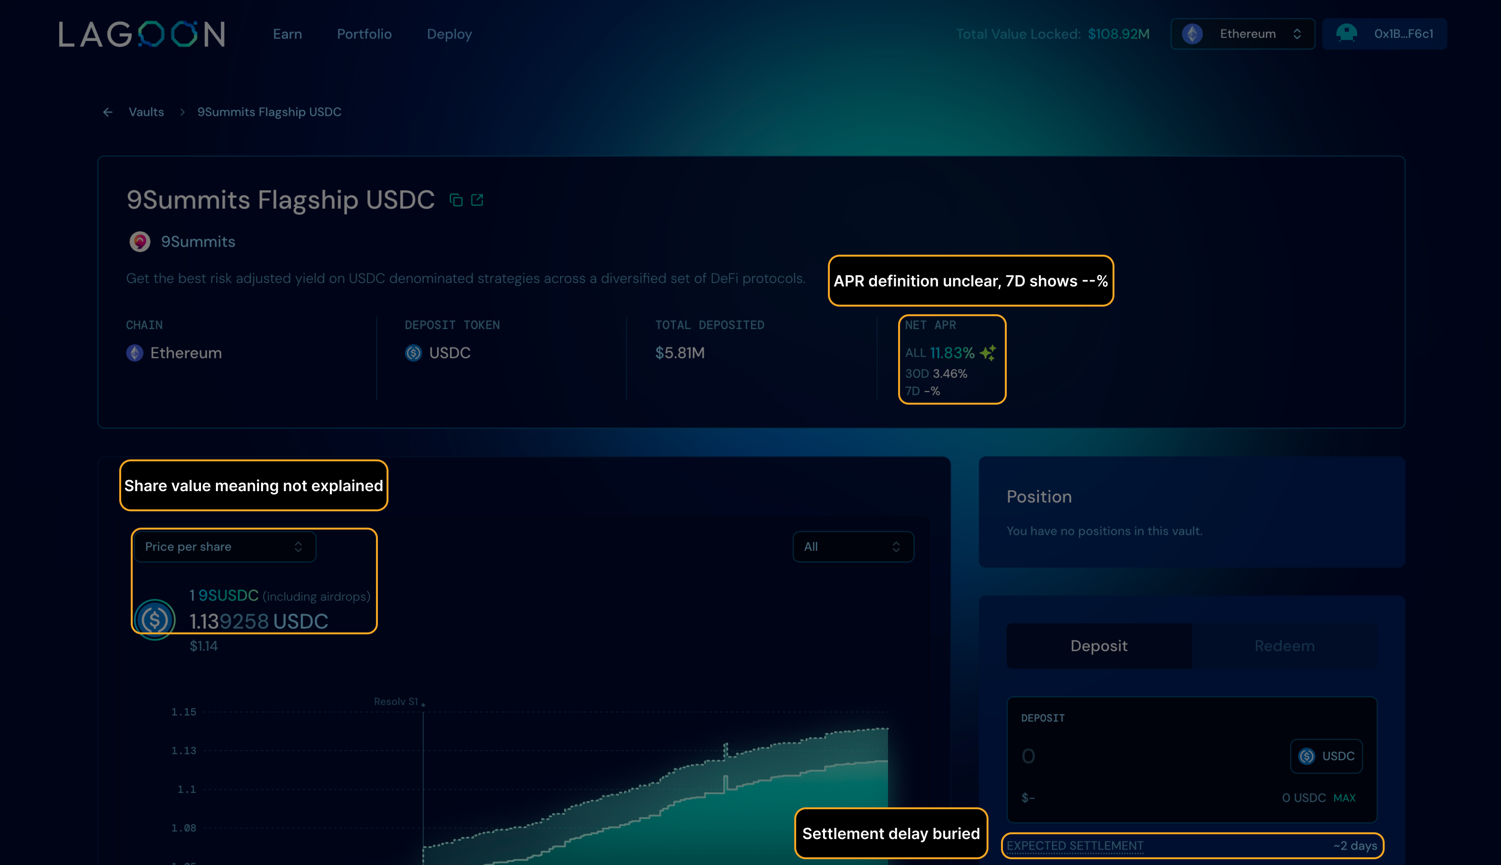Click MAX to fill the deposit amount
This screenshot has width=1501, height=865.
point(1344,798)
